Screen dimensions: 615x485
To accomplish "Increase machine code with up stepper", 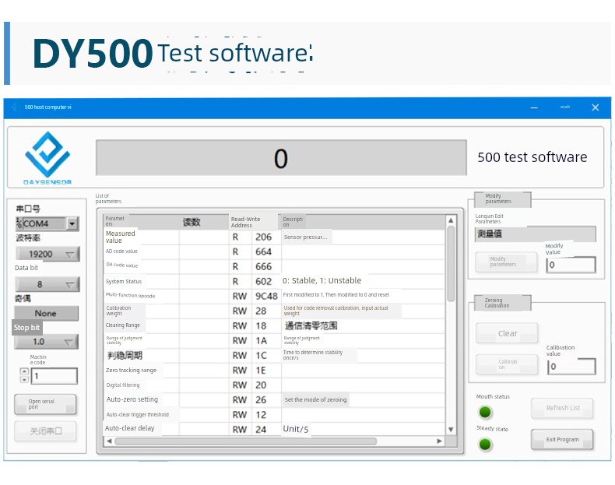I will coord(24,371).
